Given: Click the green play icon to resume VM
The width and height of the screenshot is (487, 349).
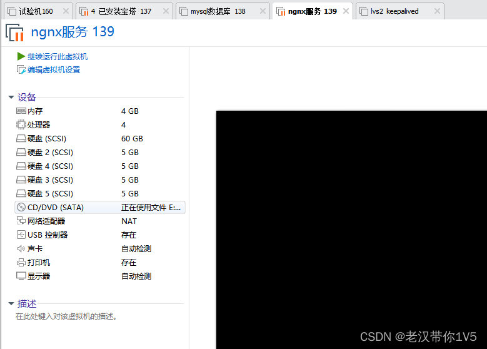Looking at the screenshot, I should pos(21,56).
